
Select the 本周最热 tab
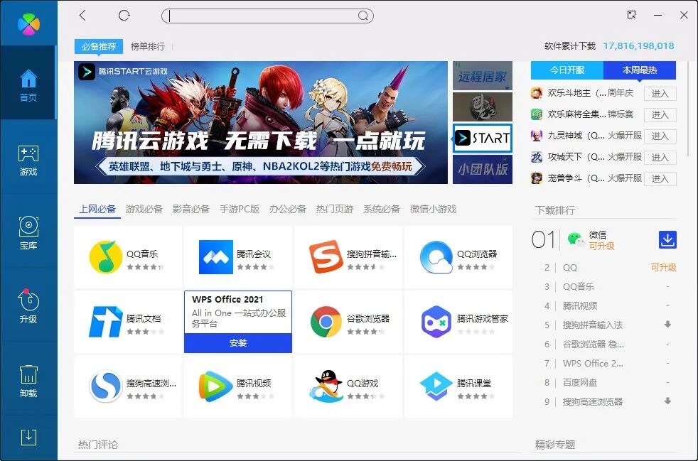[640, 70]
